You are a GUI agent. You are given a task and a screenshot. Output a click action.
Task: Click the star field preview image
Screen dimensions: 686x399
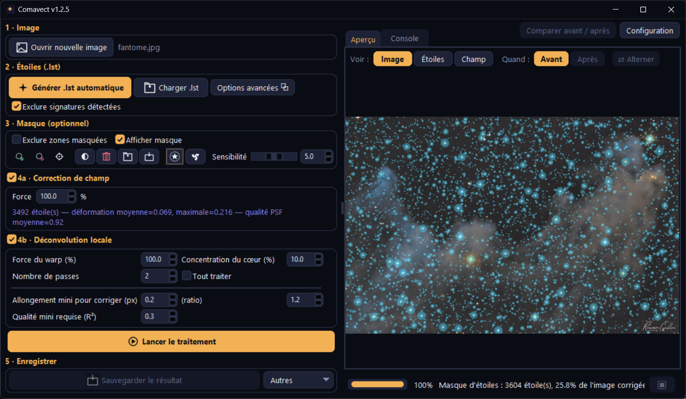click(512, 225)
